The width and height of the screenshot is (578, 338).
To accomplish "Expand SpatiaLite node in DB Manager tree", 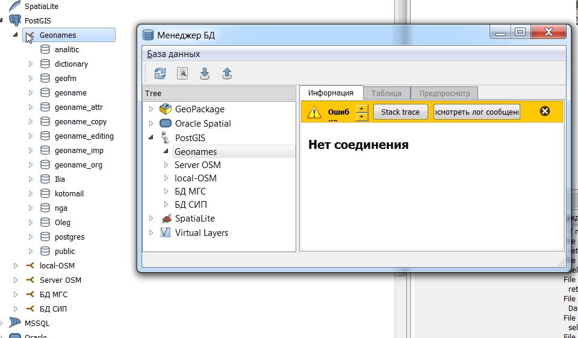I will tap(151, 219).
